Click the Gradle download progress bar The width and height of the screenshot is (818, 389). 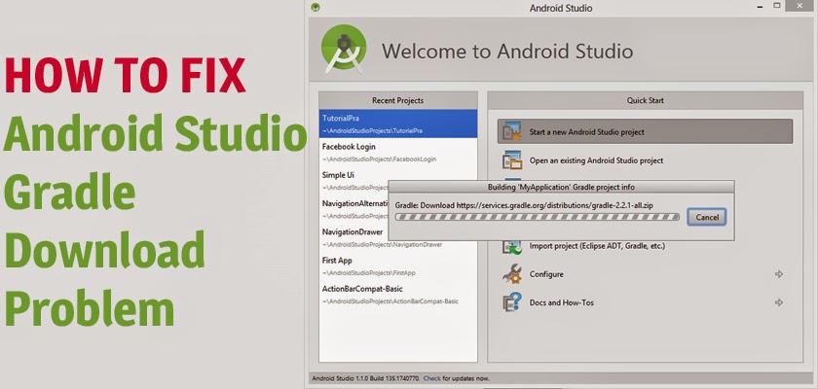point(538,217)
